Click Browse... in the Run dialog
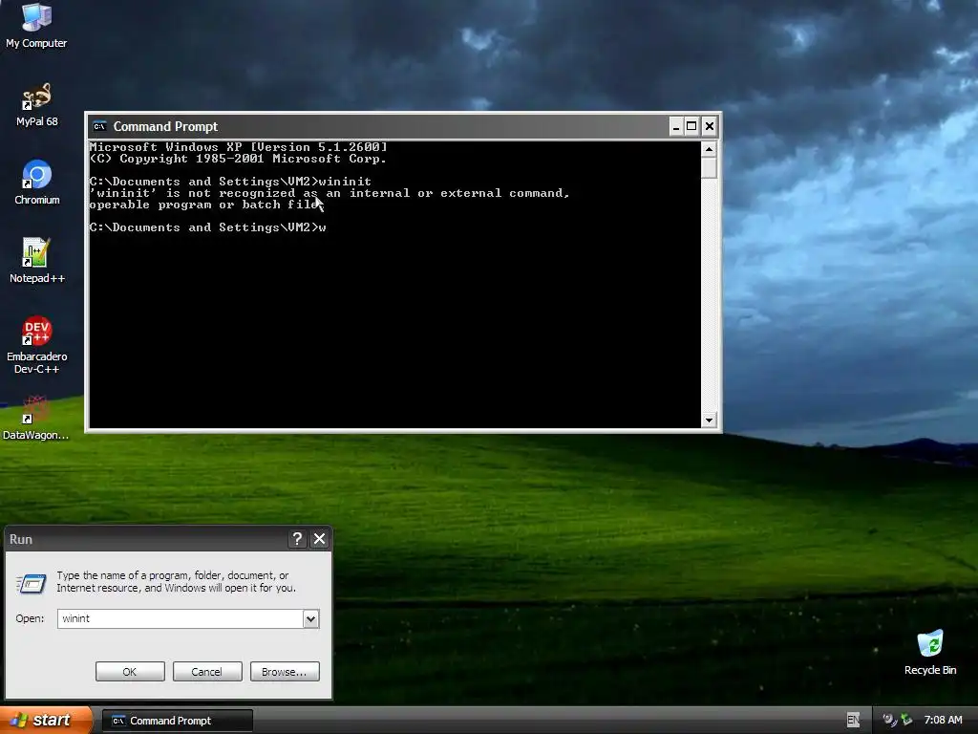 [x=285, y=672]
